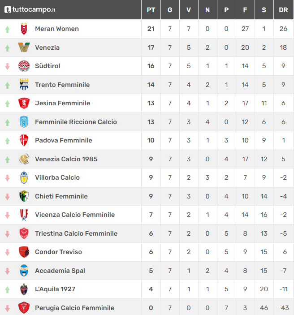Click the Condor Treviso eagle logo
294x315 pixels.
pos(24,252)
